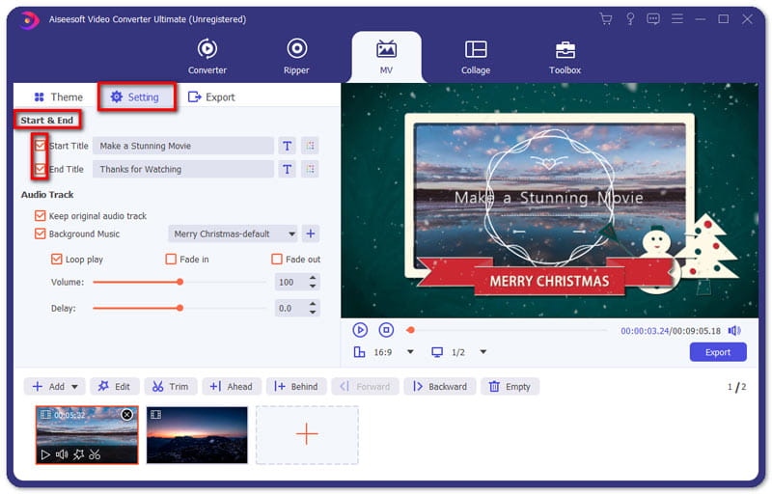The image size is (772, 494).
Task: Expand the 16:9 aspect ratio dropdown
Action: click(410, 352)
